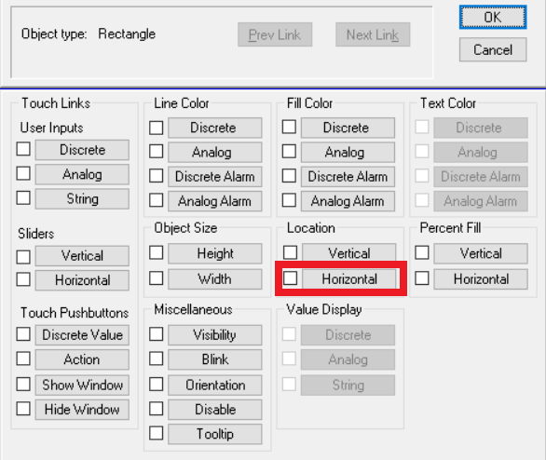546x460 pixels.
Task: Check the Orientation checkbox
Action: pos(156,385)
